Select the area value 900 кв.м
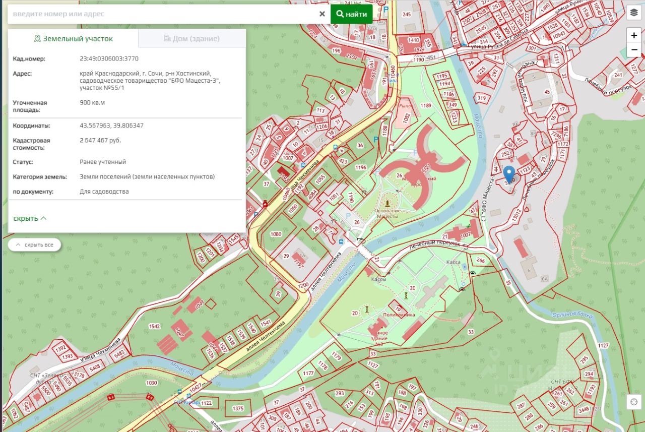Viewport: 645px width, 432px height. 92,102
